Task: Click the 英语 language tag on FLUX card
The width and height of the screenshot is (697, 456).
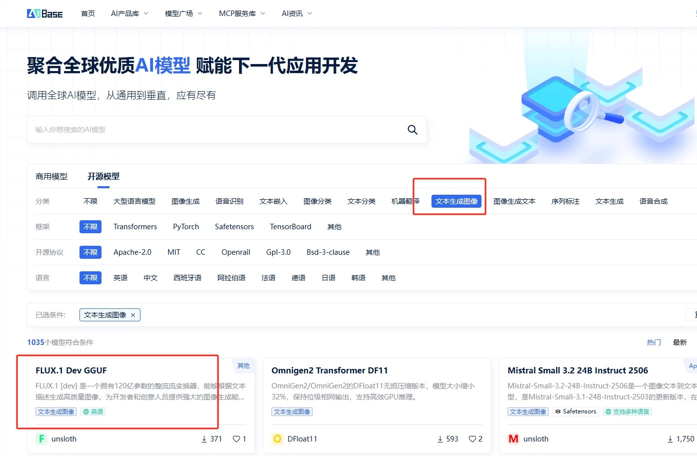Action: click(x=93, y=412)
